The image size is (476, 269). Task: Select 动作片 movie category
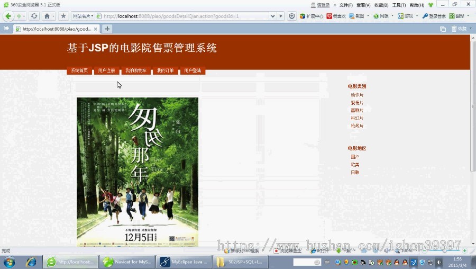coord(357,95)
